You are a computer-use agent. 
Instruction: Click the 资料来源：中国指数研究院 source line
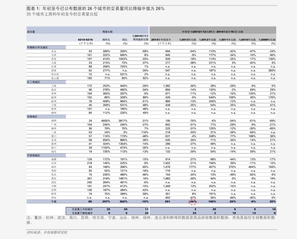pyautogui.click(x=47, y=232)
